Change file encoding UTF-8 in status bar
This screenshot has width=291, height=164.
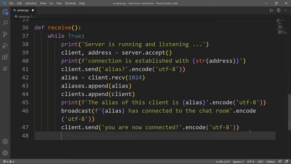pyautogui.click(x=251, y=162)
